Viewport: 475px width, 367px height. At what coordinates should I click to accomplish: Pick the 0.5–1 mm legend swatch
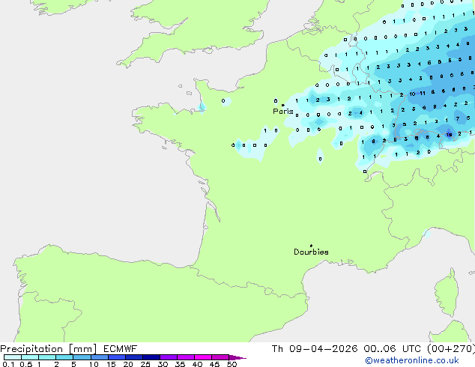[x=30, y=357]
